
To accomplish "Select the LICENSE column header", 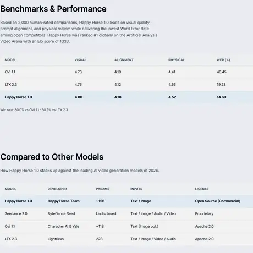I will pos(202,189).
